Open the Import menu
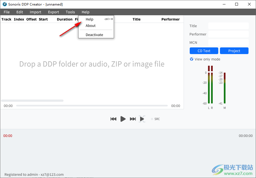Image resolution: width=256 pixels, height=178 pixels. [36, 12]
